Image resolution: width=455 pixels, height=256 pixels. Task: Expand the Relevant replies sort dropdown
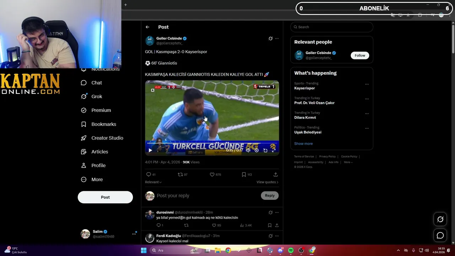click(153, 182)
